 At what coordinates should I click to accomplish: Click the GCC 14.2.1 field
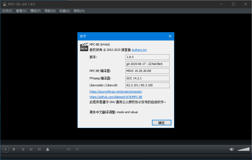(x=147, y=78)
